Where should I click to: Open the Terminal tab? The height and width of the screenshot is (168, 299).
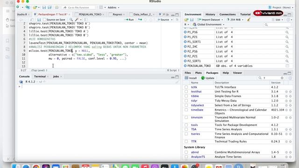(x=40, y=77)
